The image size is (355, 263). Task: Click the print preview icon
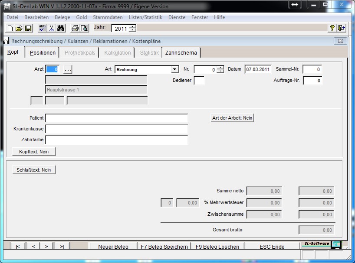[x=84, y=28]
